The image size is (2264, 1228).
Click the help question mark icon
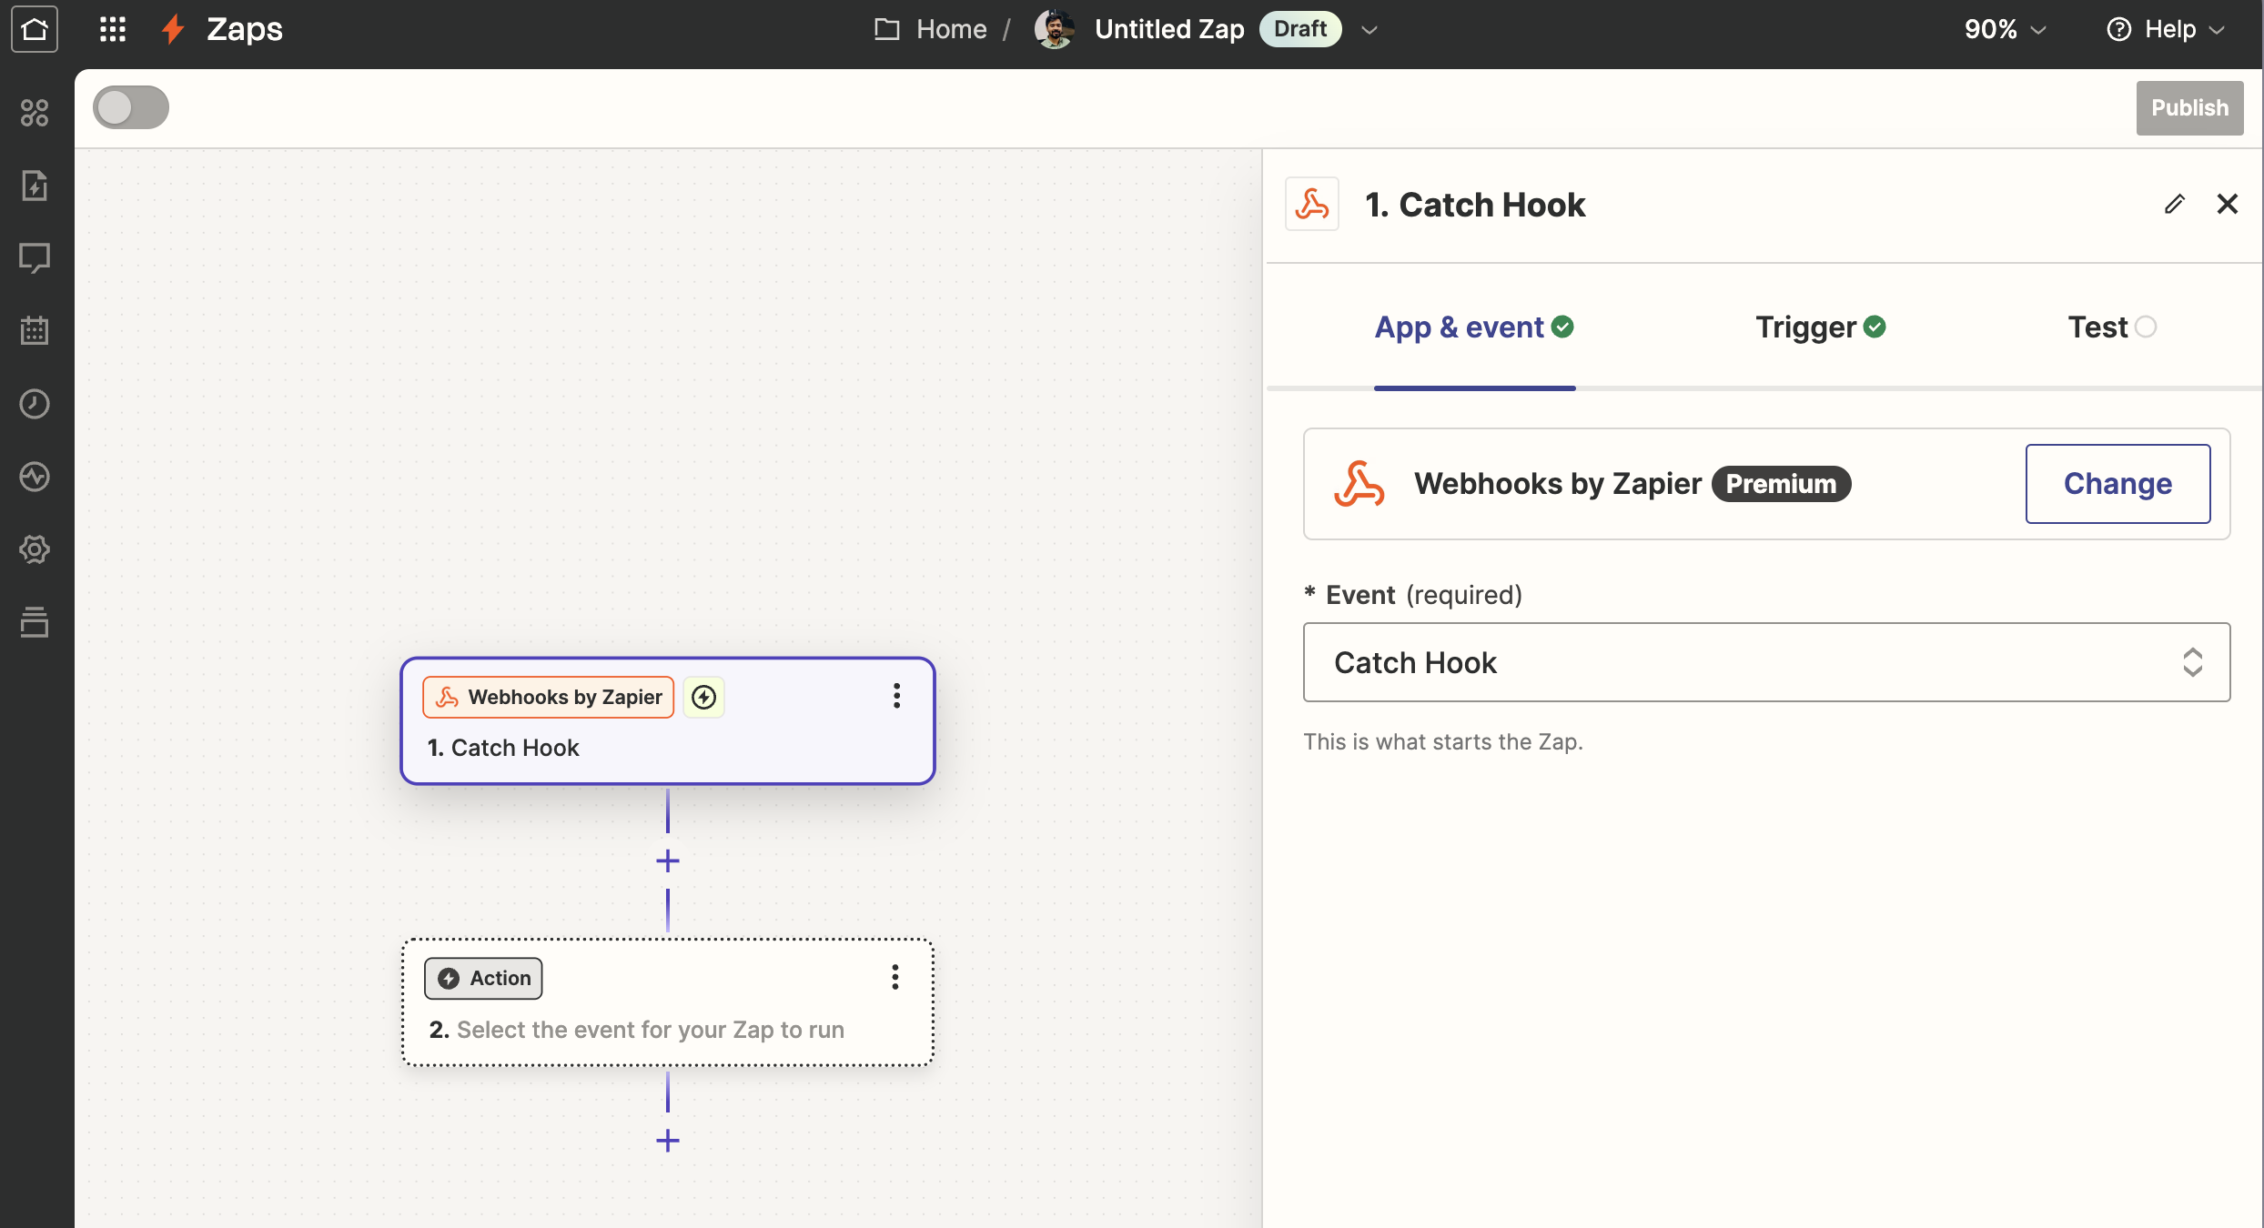click(2118, 29)
